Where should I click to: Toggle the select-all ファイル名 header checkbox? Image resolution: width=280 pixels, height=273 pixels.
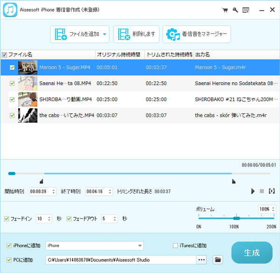pyautogui.click(x=4, y=55)
